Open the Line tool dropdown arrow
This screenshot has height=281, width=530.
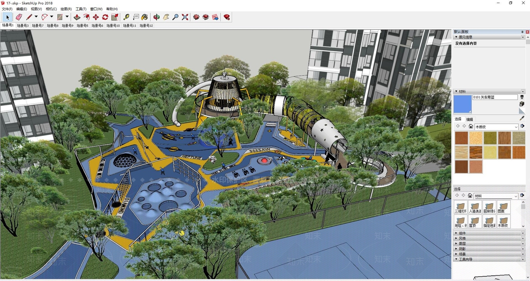coord(36,17)
